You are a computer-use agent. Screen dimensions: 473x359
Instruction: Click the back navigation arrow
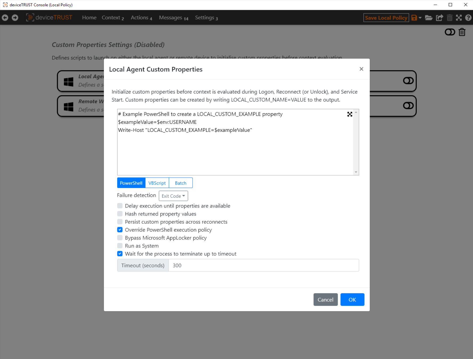click(5, 18)
